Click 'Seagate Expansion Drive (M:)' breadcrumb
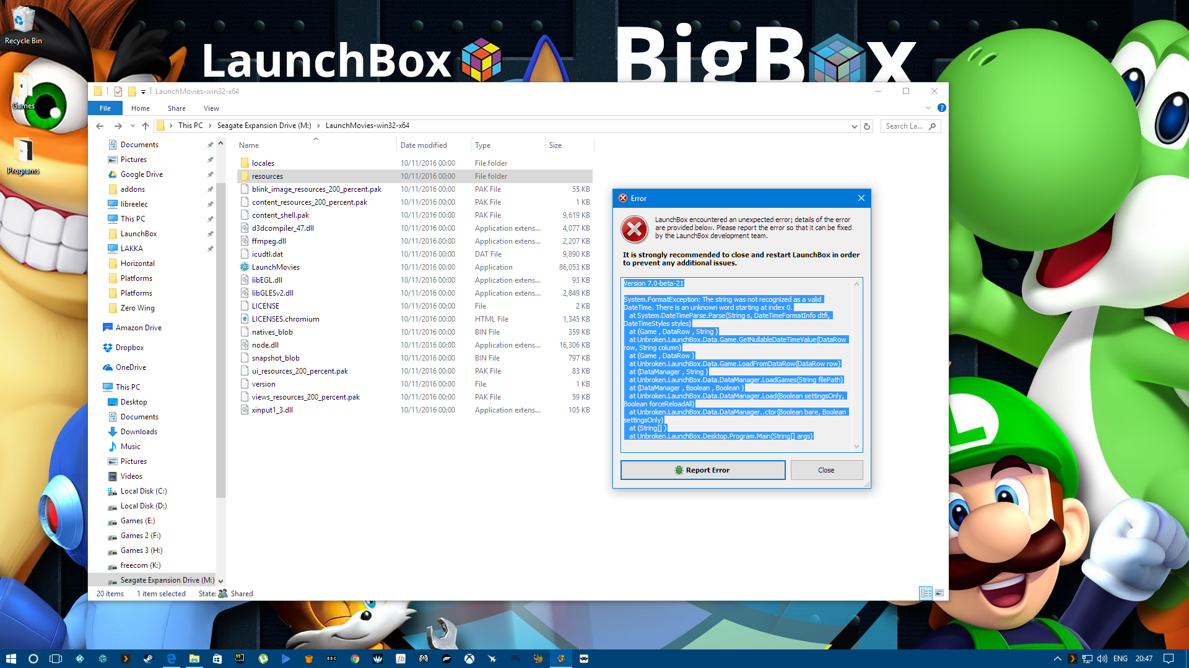 (264, 126)
